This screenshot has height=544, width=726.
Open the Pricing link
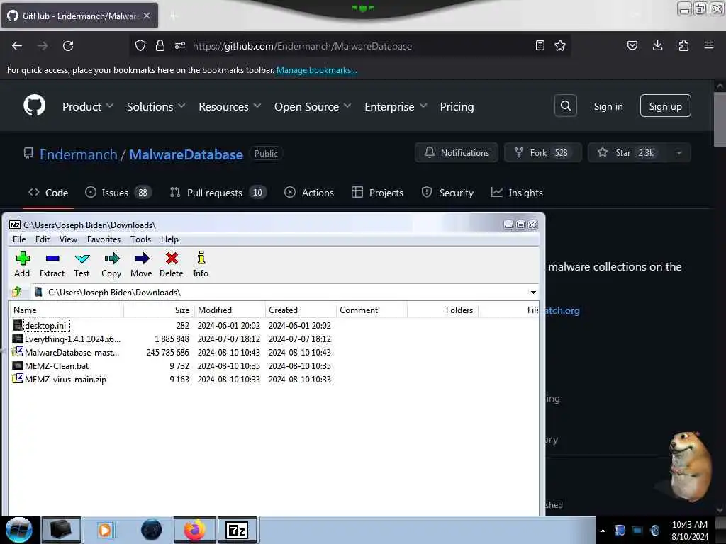pyautogui.click(x=457, y=107)
